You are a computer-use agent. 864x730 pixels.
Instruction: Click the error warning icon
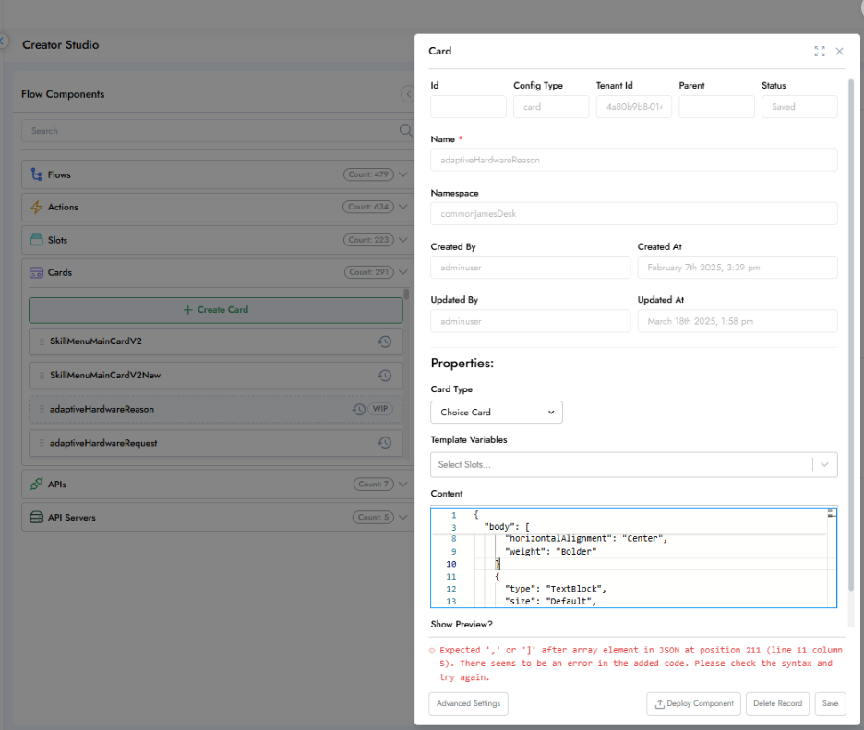coord(432,651)
